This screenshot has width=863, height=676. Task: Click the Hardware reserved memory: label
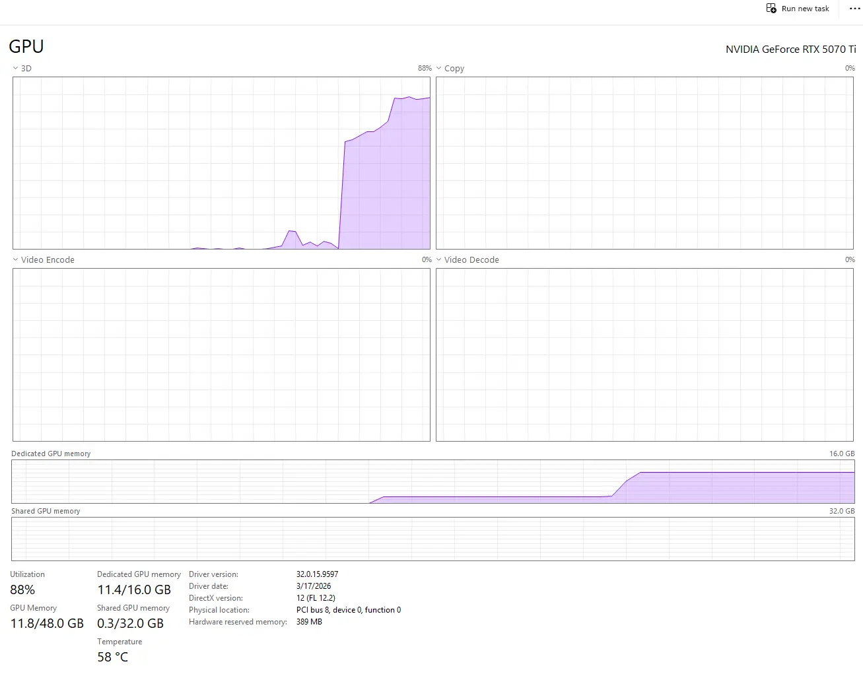coord(238,622)
